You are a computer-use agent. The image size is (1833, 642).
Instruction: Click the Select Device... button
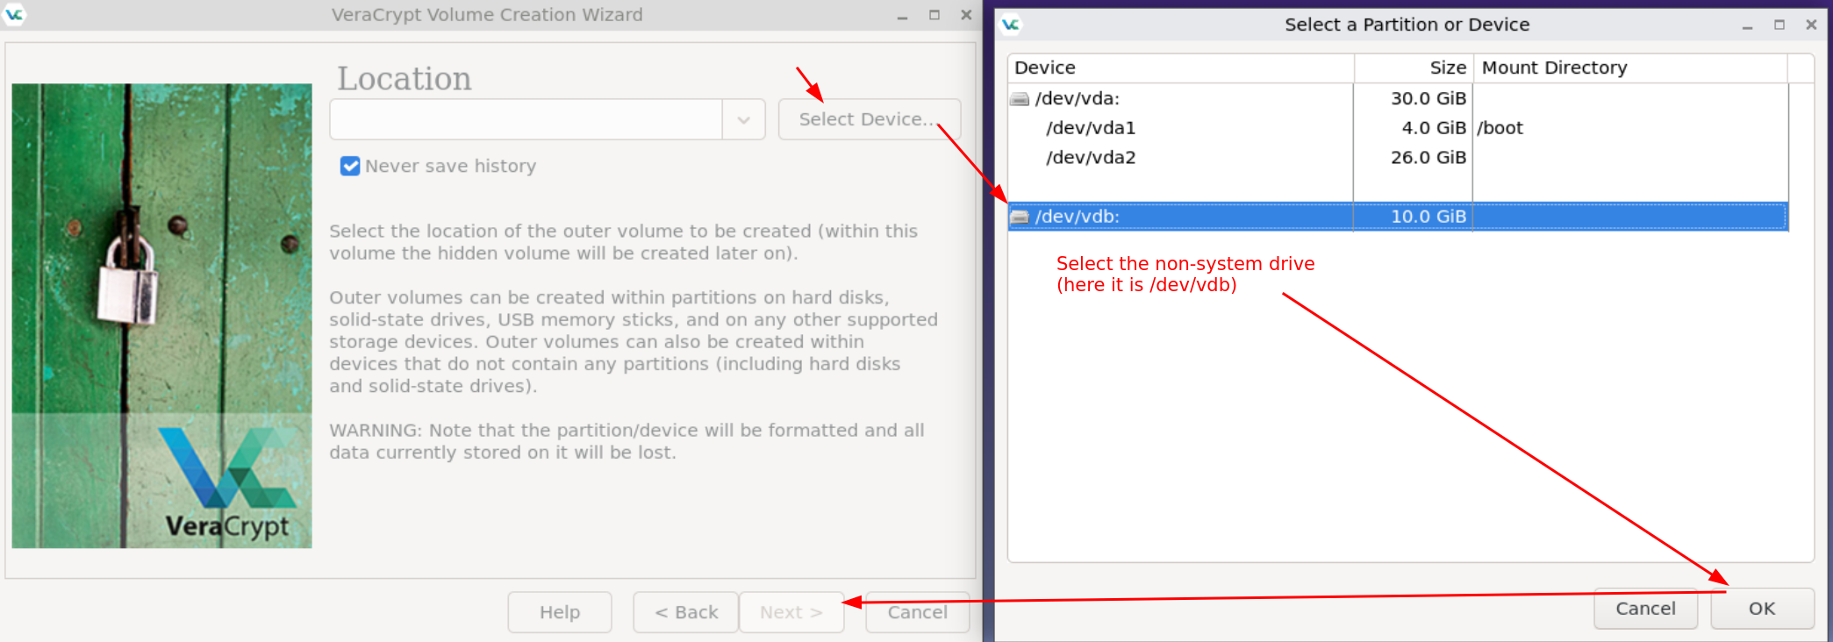[870, 119]
